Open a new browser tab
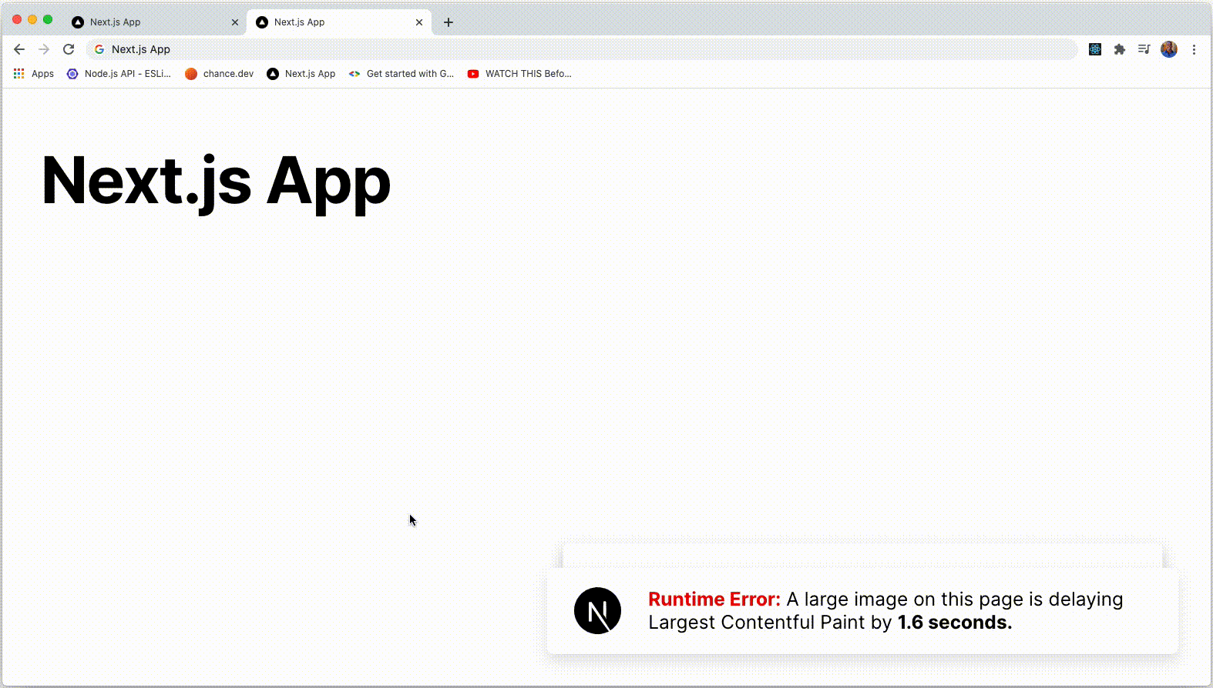Image resolution: width=1213 pixels, height=688 pixels. pos(449,22)
